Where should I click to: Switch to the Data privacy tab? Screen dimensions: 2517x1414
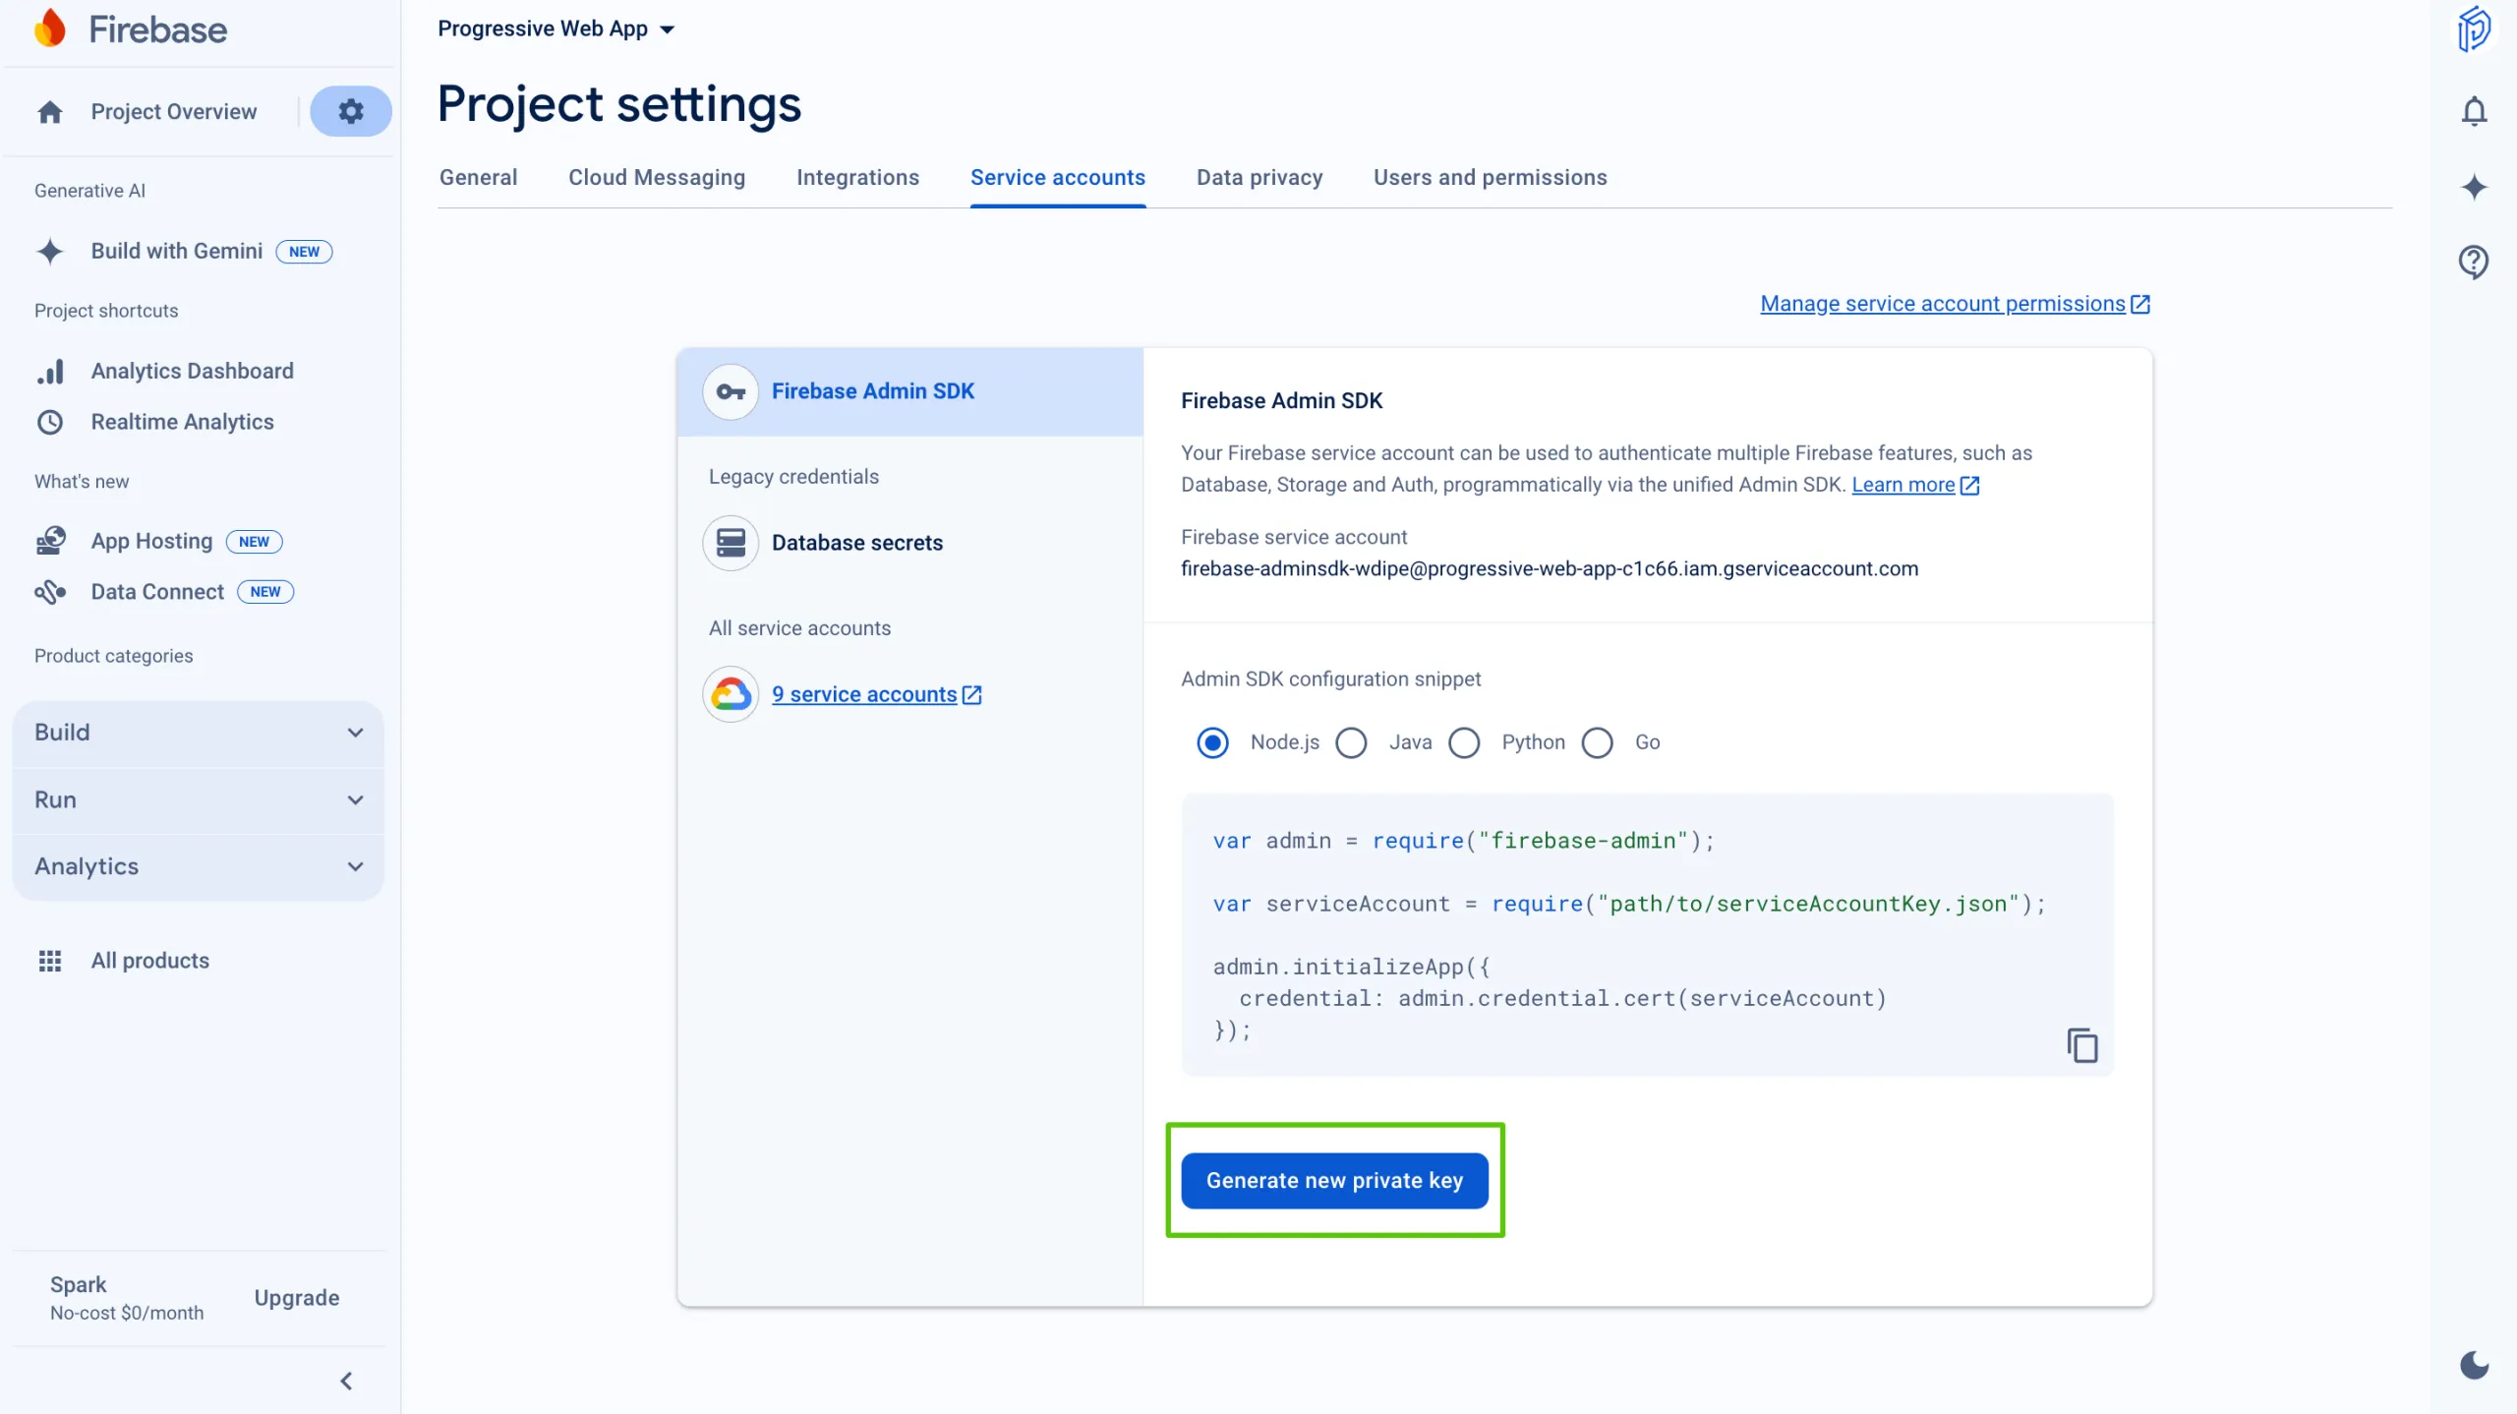pos(1259,177)
